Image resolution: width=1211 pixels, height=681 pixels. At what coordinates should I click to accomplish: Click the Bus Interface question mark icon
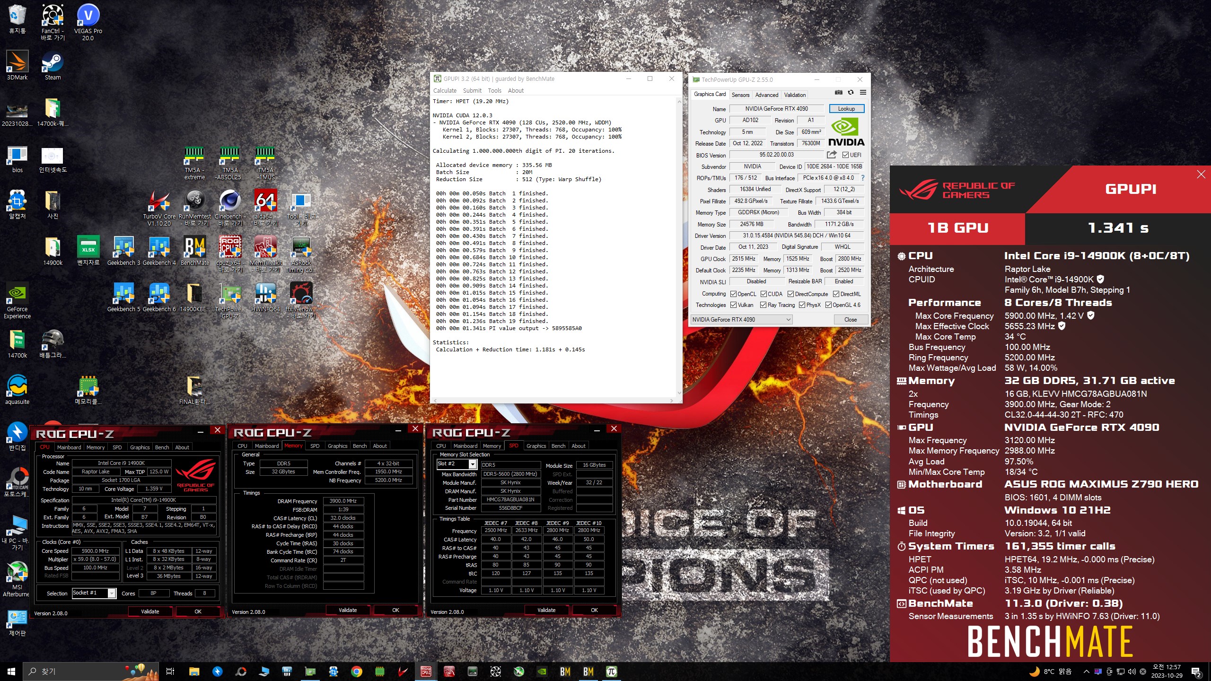(863, 178)
